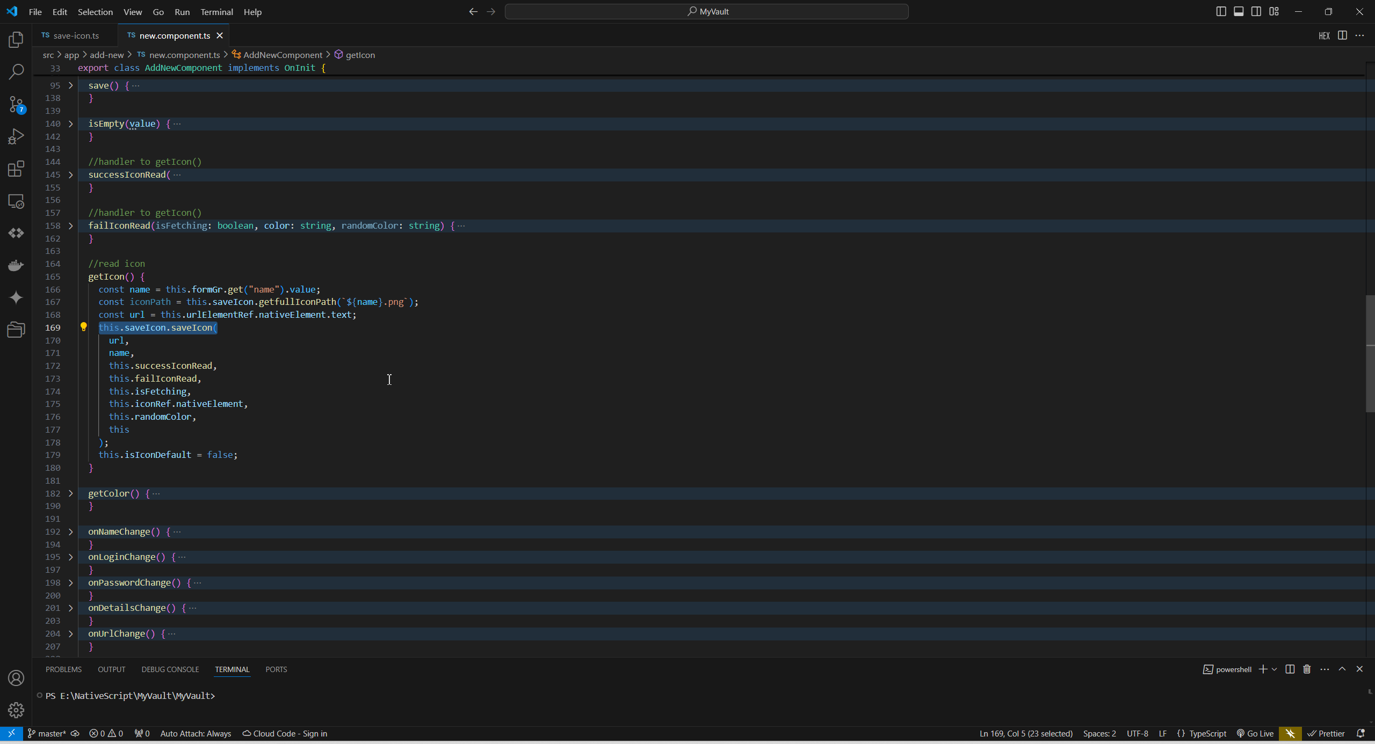Open the Run and Debug view
The height and width of the screenshot is (744, 1375).
[16, 136]
